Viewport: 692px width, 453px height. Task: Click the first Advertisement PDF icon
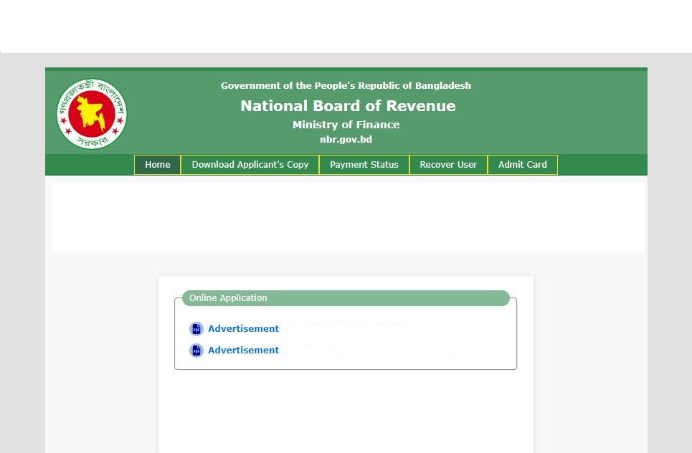[x=196, y=329]
